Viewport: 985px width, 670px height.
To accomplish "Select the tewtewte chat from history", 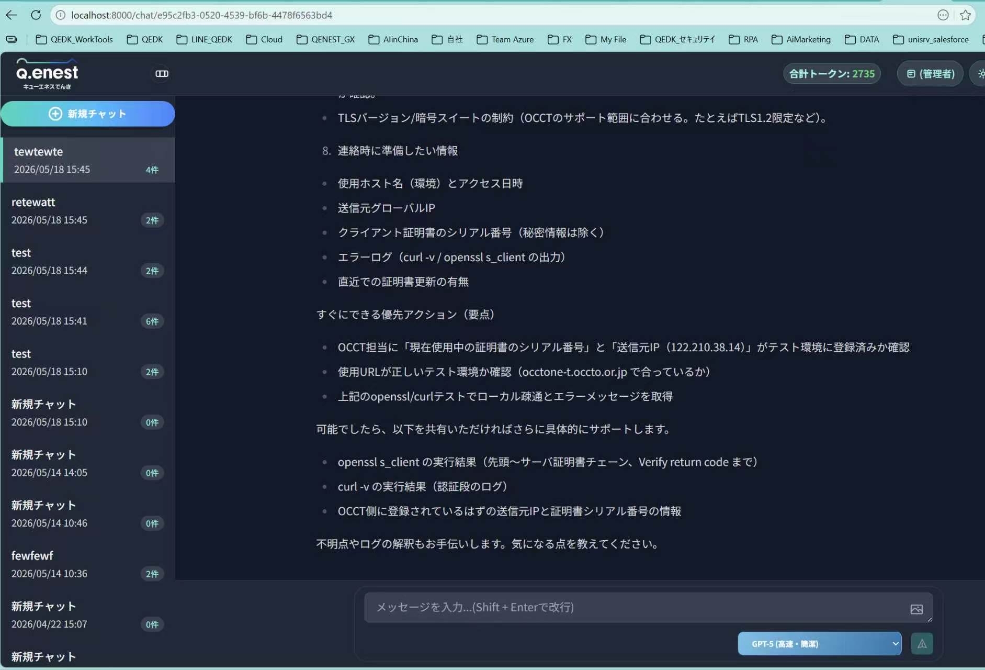I will point(88,160).
